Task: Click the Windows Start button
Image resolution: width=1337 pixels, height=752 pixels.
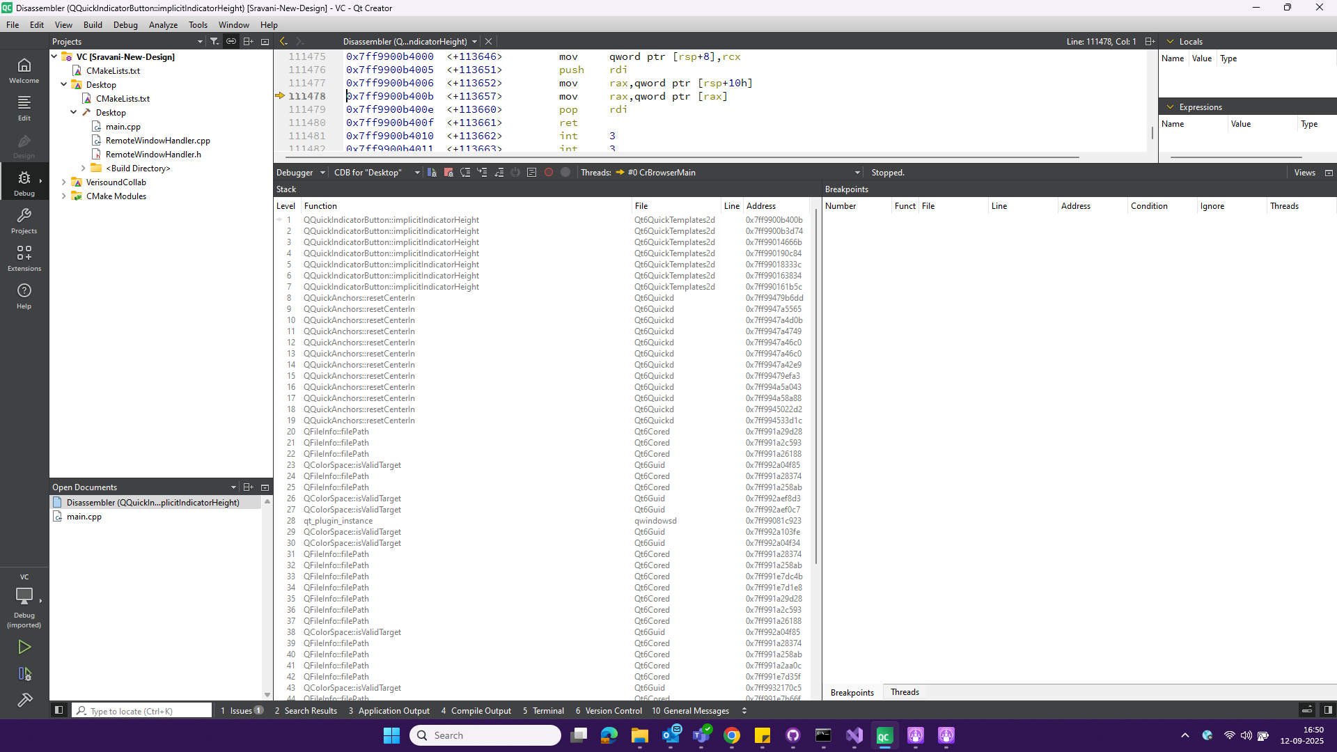Action: click(391, 735)
